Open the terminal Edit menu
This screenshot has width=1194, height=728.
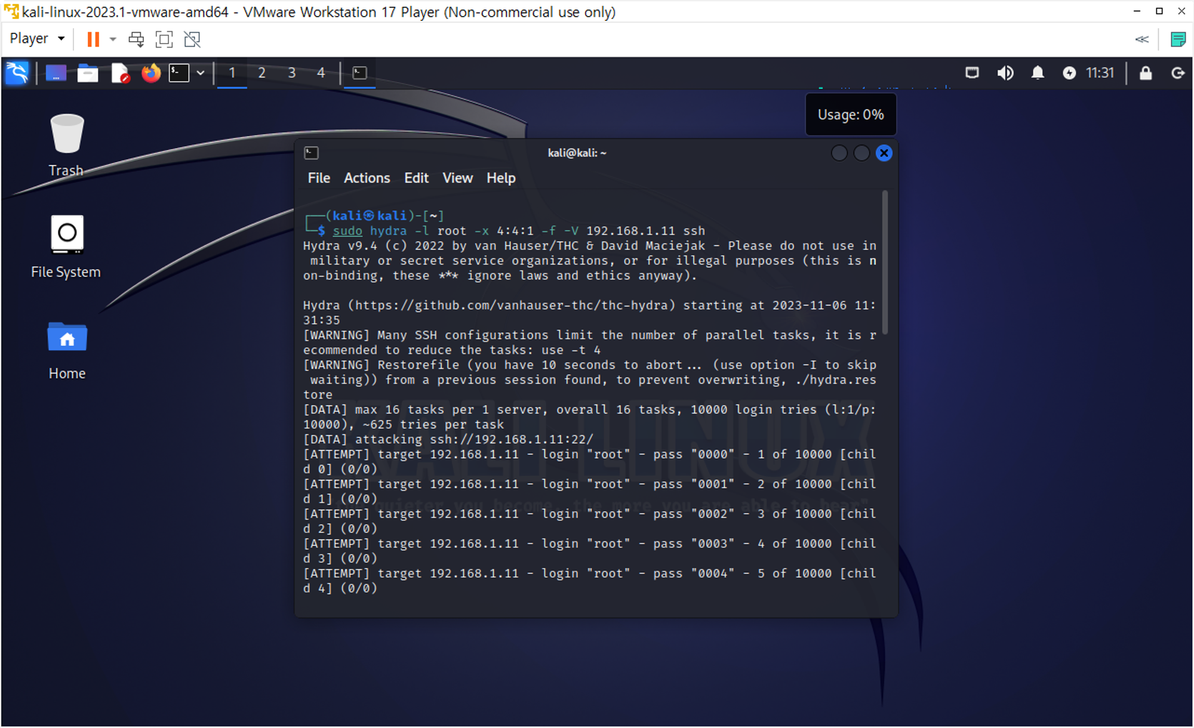click(x=416, y=178)
